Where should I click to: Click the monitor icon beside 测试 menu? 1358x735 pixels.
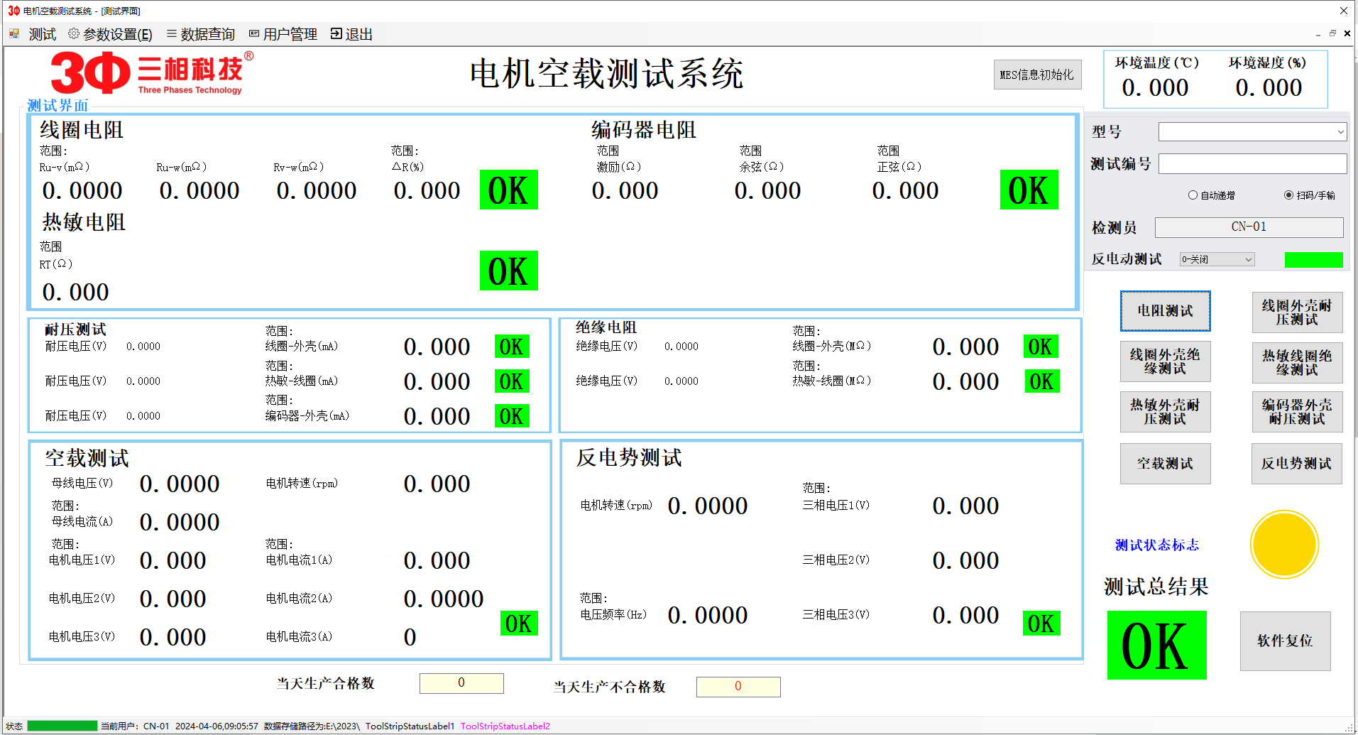[x=13, y=33]
